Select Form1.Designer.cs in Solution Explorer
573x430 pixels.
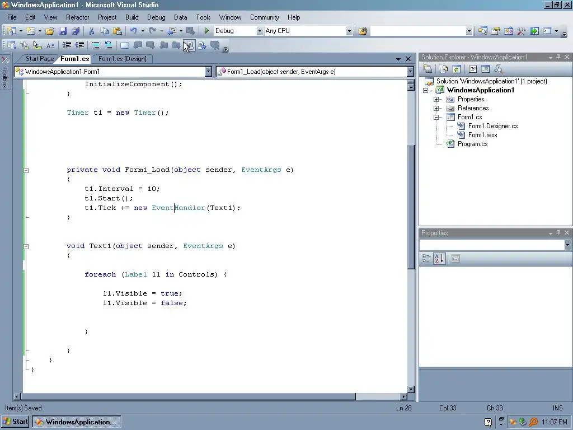tap(492, 126)
